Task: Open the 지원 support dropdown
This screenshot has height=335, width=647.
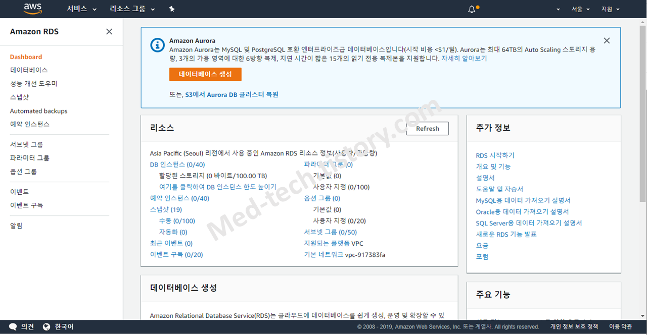Action: [610, 9]
